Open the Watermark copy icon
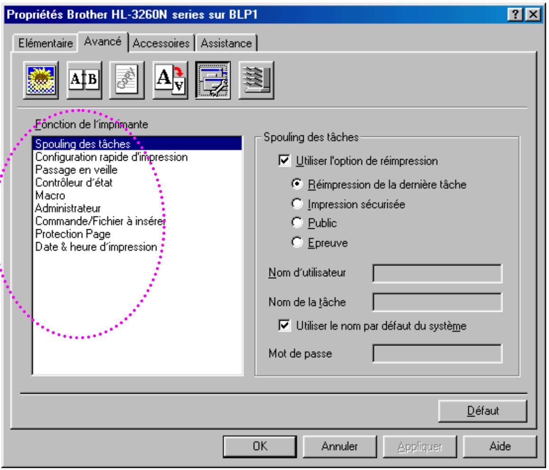Image resolution: width=549 pixels, height=470 pixels. 127,80
